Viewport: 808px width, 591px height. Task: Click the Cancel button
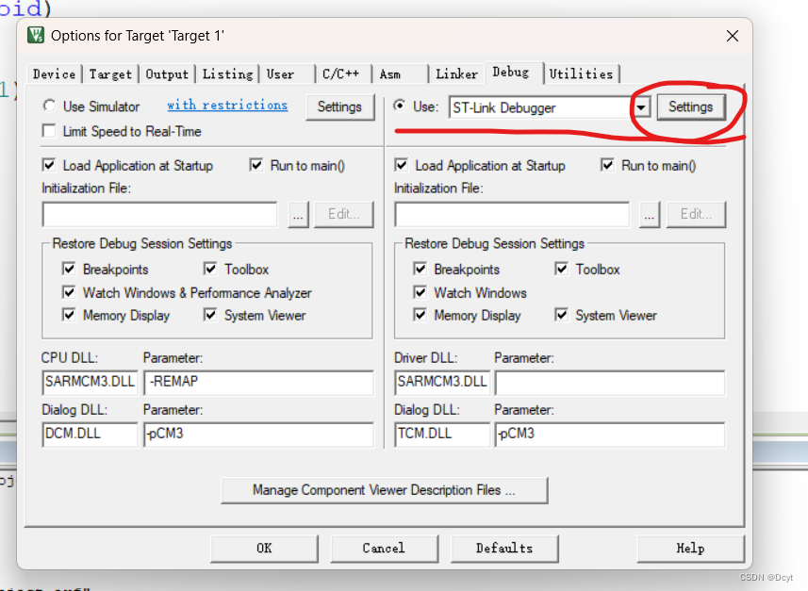coord(384,549)
